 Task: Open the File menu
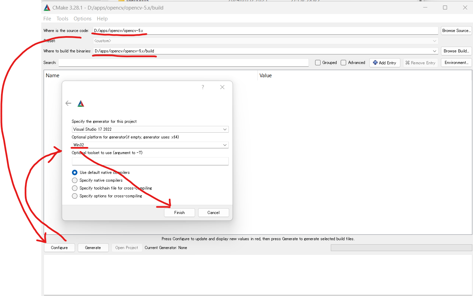click(x=47, y=19)
